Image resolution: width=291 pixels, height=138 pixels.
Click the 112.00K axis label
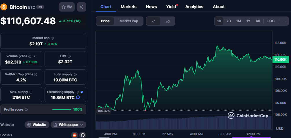(x=280, y=43)
